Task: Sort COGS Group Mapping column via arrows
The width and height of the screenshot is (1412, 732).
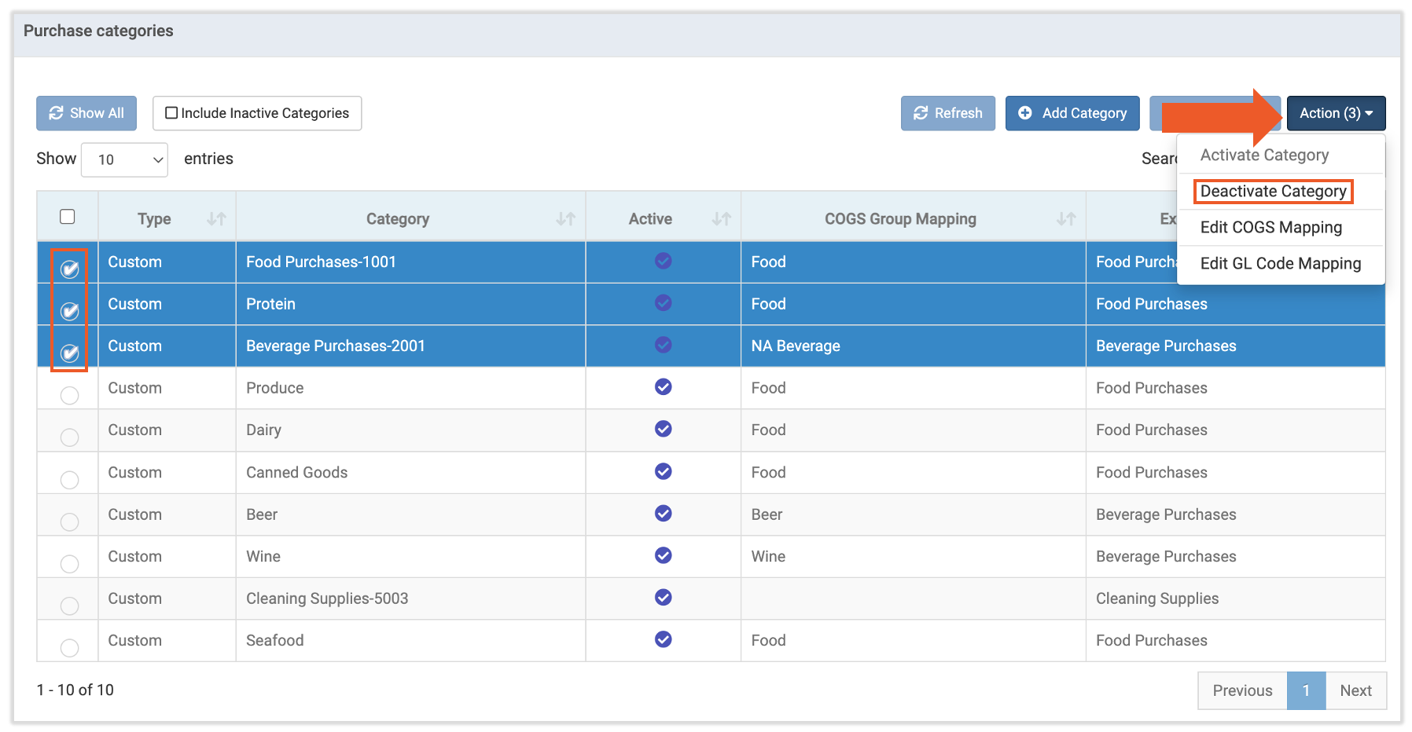Action: pos(1065,219)
